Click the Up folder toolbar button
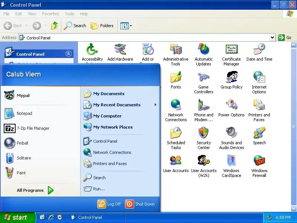297x223 pixels. 55,26
